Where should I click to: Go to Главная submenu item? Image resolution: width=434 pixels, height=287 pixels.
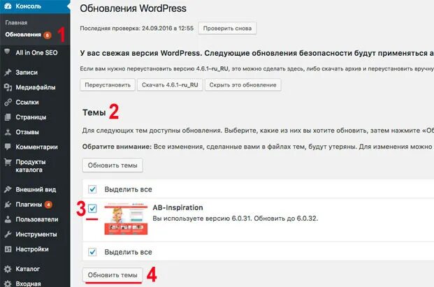click(16, 22)
